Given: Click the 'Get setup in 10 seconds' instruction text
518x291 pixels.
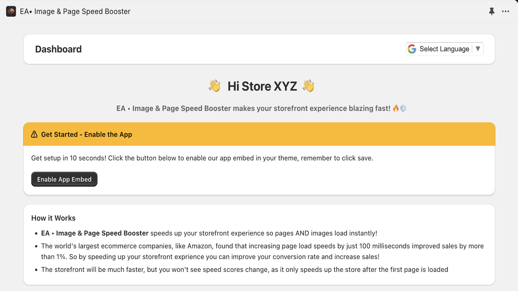Looking at the screenshot, I should click(202, 158).
